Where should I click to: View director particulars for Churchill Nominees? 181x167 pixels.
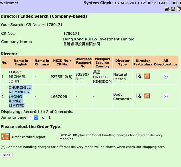point(139,96)
